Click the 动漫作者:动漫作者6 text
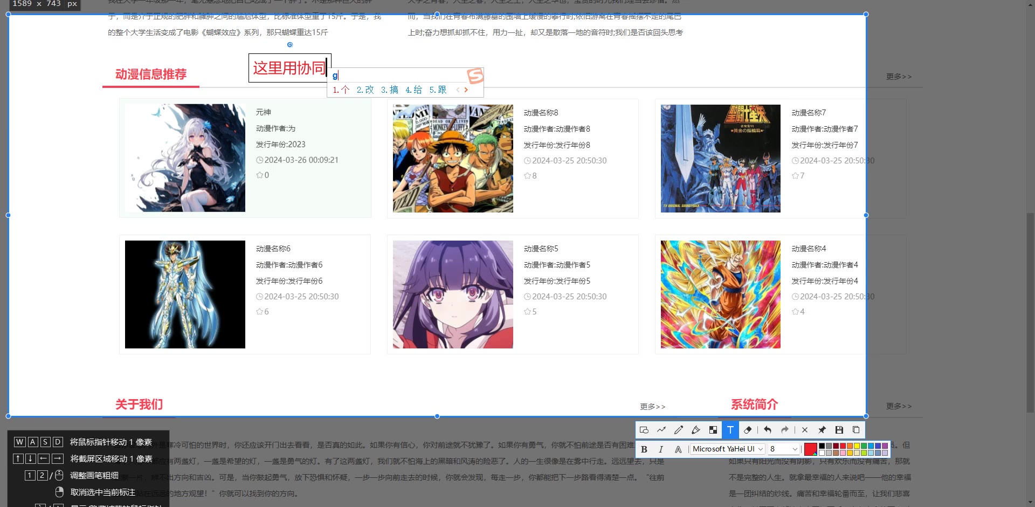The image size is (1035, 507). pos(289,265)
